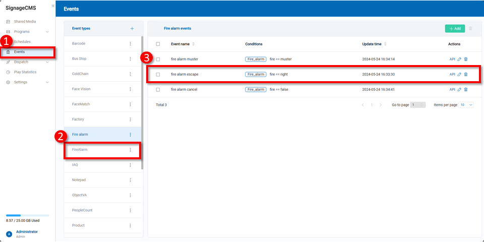Image resolution: width=484 pixels, height=242 pixels.
Task: Delete the fire alarm escape event
Action: pos(465,74)
